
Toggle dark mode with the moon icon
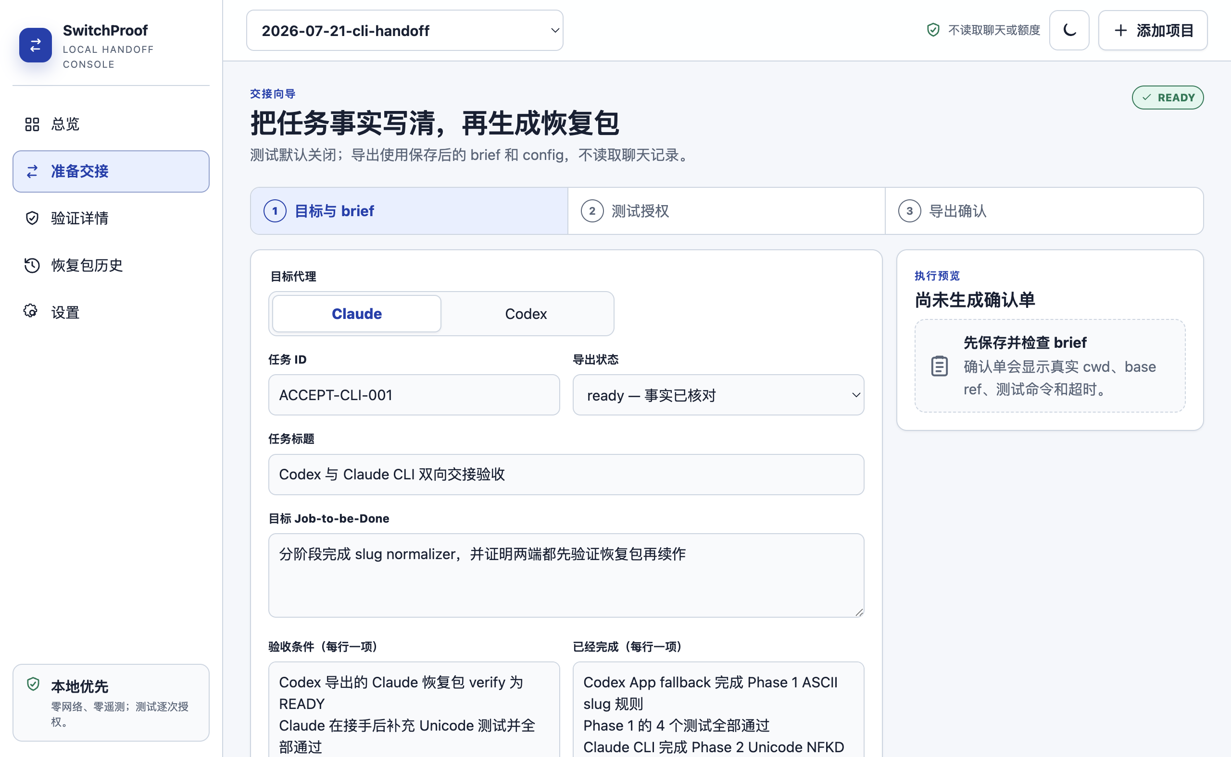pos(1069,30)
